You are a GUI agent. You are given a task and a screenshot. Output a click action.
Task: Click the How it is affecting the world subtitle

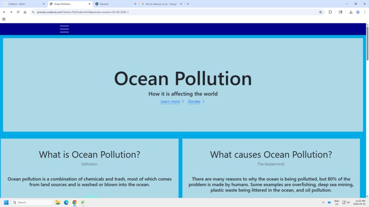click(183, 94)
